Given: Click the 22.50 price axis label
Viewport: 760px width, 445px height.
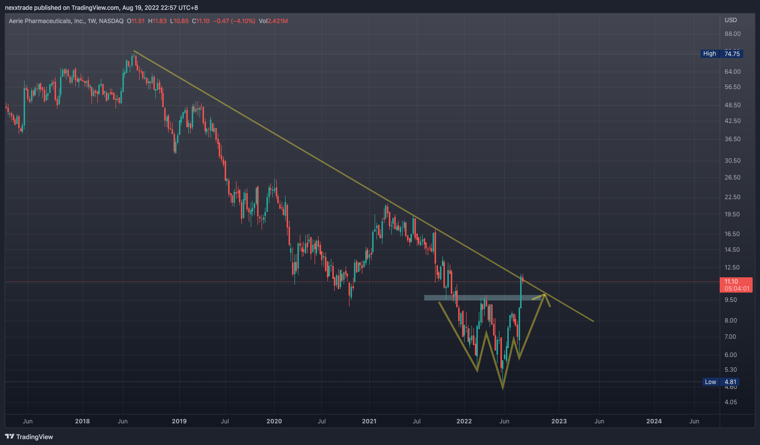Looking at the screenshot, I should pos(732,197).
